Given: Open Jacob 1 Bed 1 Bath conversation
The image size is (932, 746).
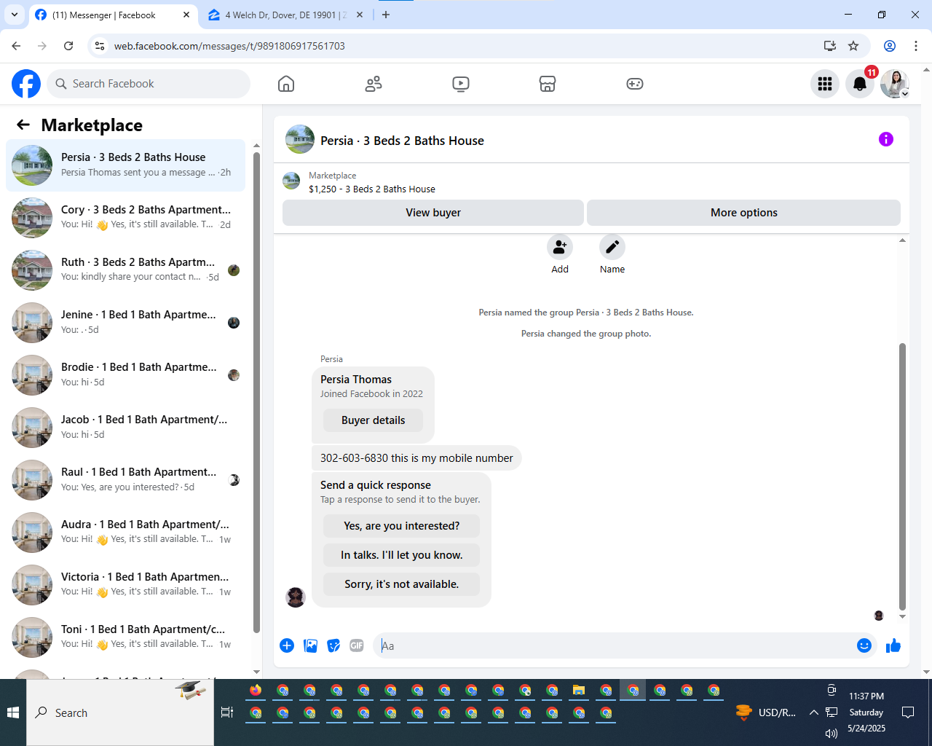Looking at the screenshot, I should (x=125, y=428).
